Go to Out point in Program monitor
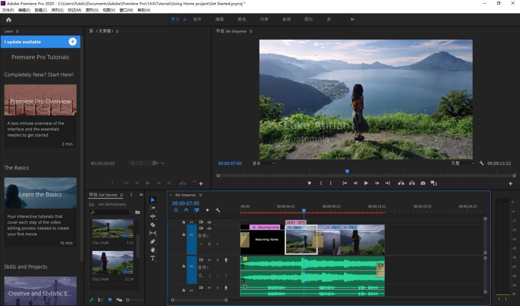This screenshot has width=520, height=306. point(388,183)
